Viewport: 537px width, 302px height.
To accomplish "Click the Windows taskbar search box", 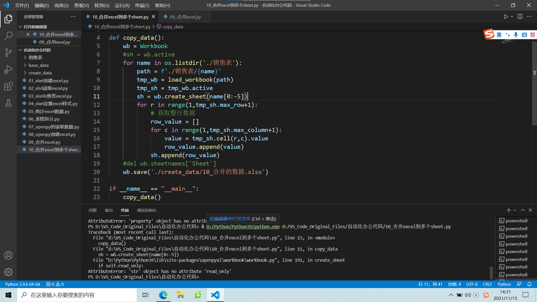I will pyautogui.click(x=77, y=295).
